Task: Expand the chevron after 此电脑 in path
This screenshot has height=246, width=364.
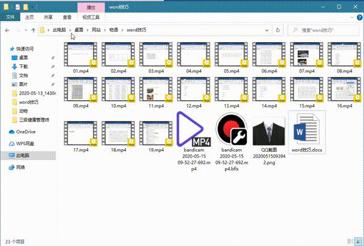Action: [x=70, y=30]
